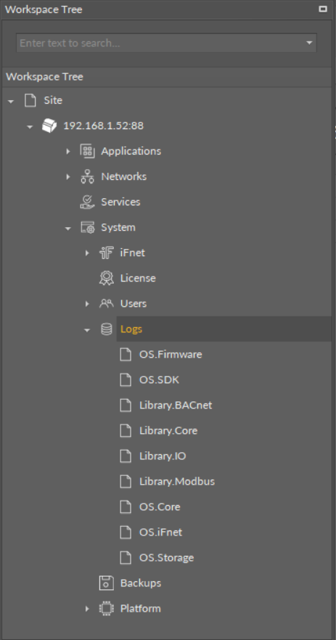Click the panel maximize button in header
Viewport: 336px width, 640px height.
click(x=323, y=9)
